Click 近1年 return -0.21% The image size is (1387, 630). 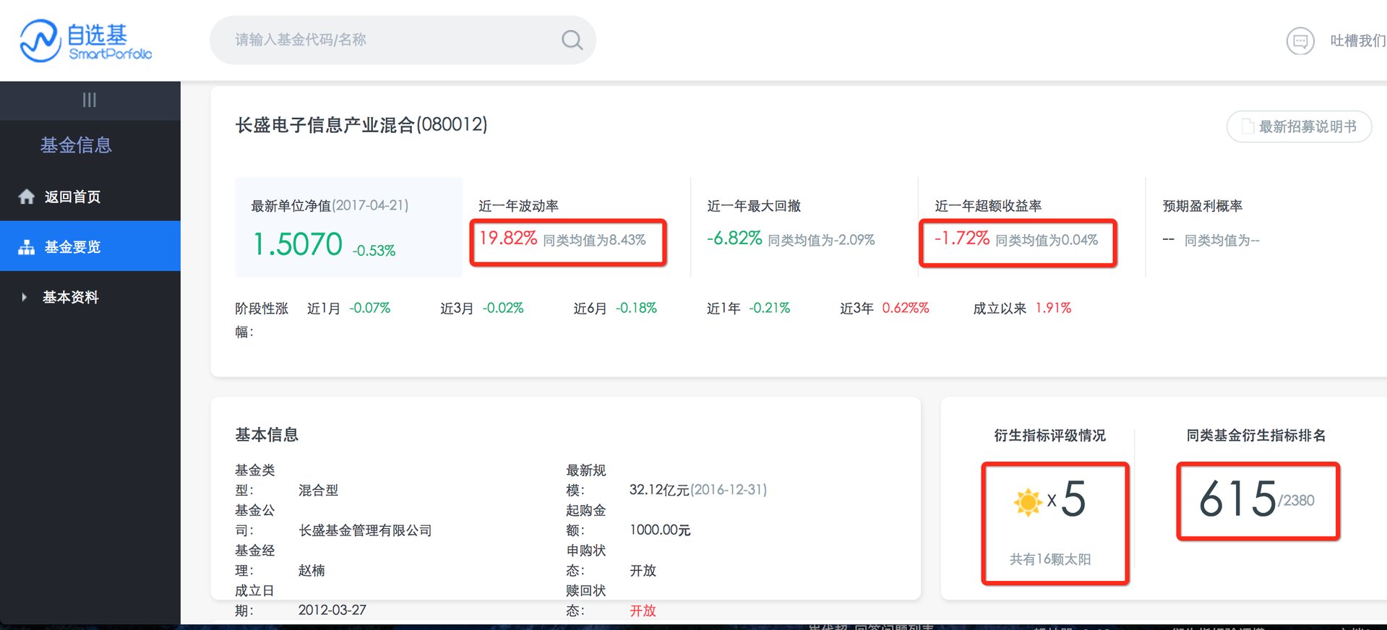769,308
